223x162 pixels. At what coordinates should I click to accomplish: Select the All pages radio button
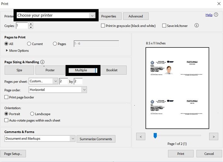(6, 44)
